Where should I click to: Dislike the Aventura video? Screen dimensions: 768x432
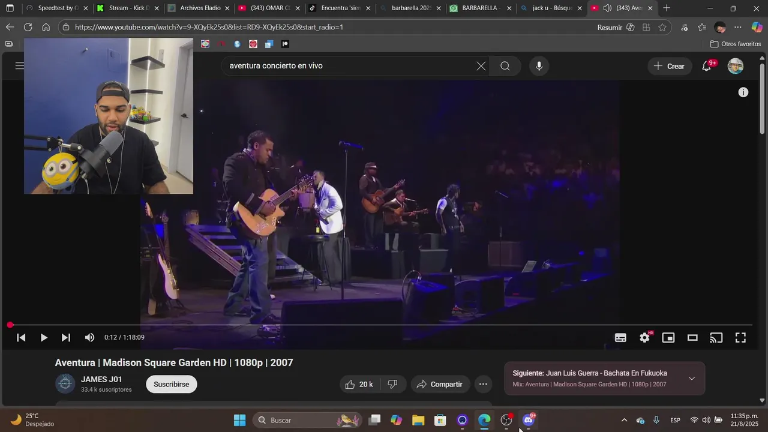tap(392, 384)
